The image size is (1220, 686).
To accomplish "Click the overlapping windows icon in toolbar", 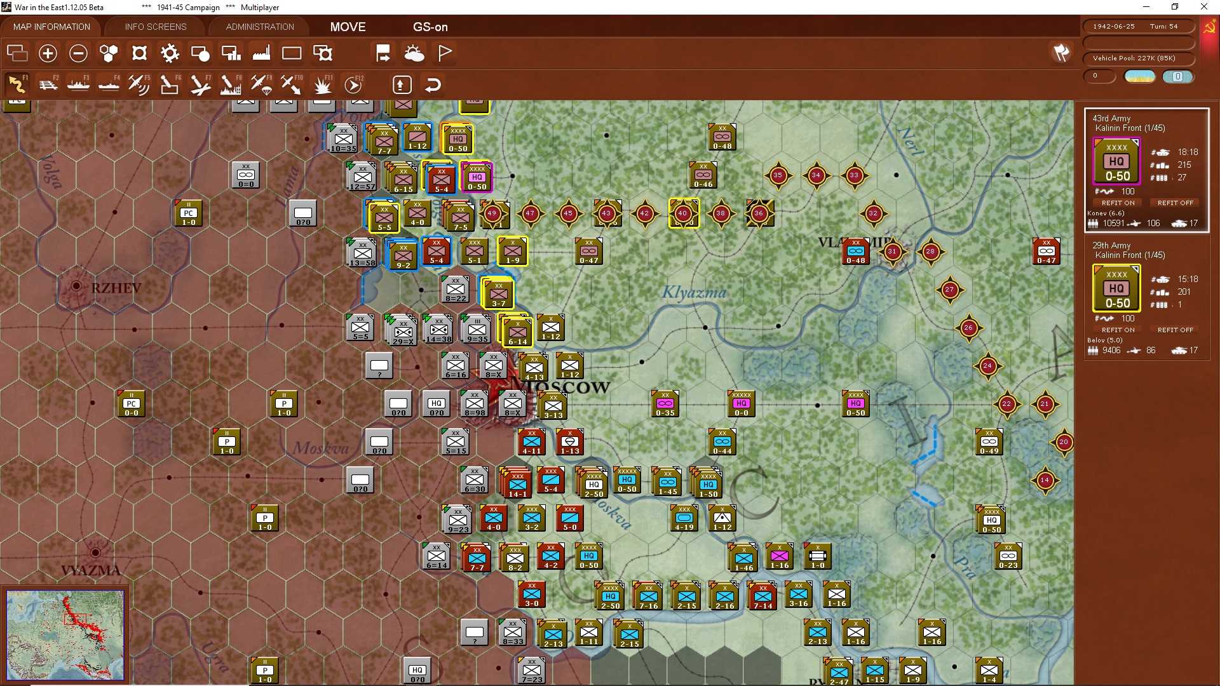I will tap(17, 53).
